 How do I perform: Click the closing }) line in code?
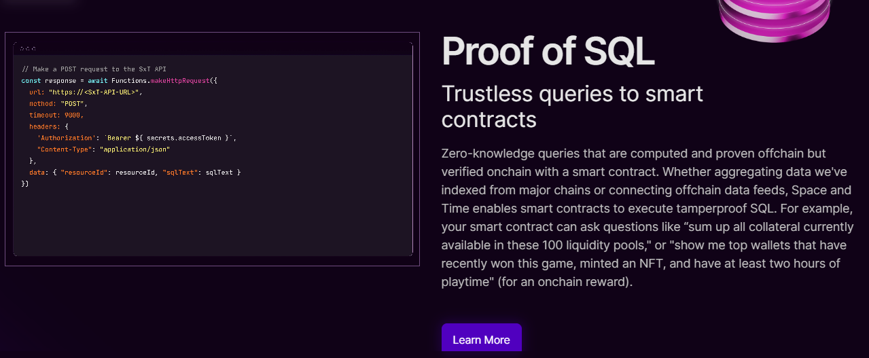[x=25, y=184]
